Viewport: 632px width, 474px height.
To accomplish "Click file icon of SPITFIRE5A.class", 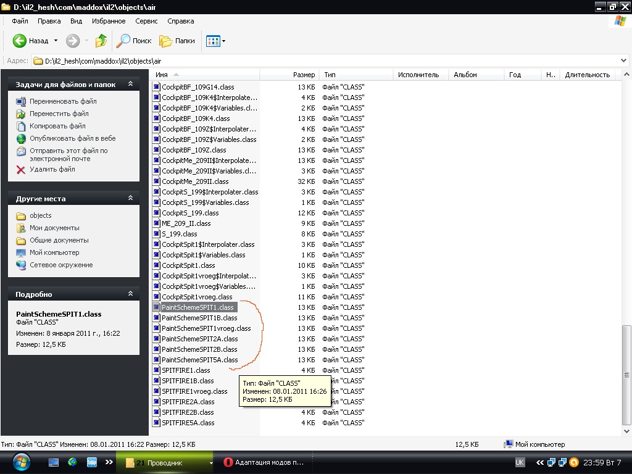I will (x=156, y=423).
